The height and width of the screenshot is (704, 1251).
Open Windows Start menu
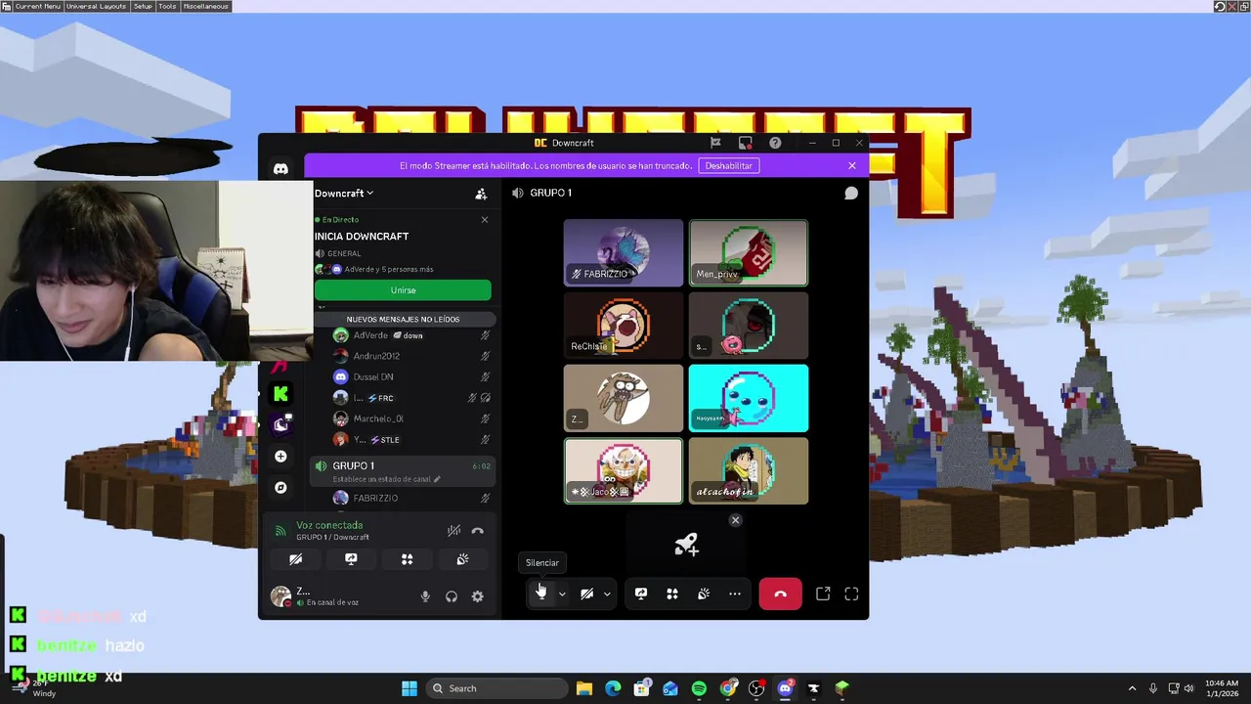pos(410,688)
